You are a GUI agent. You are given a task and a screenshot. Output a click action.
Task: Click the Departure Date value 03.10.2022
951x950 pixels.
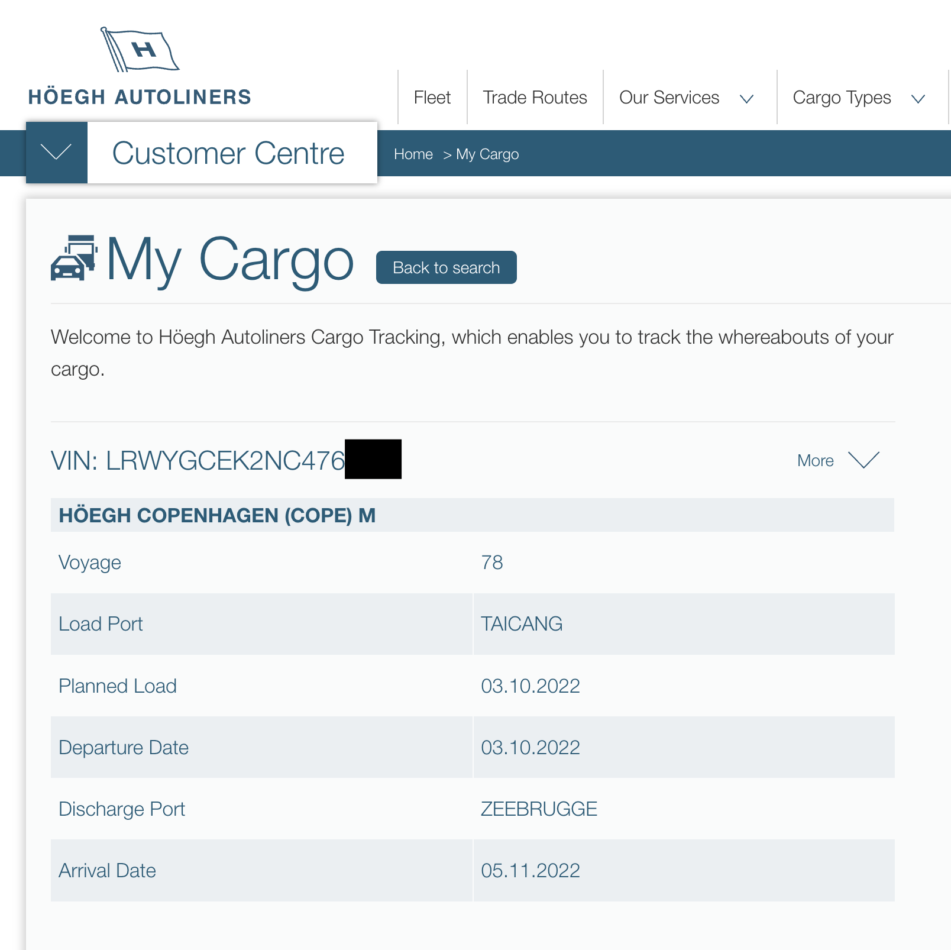click(x=531, y=747)
